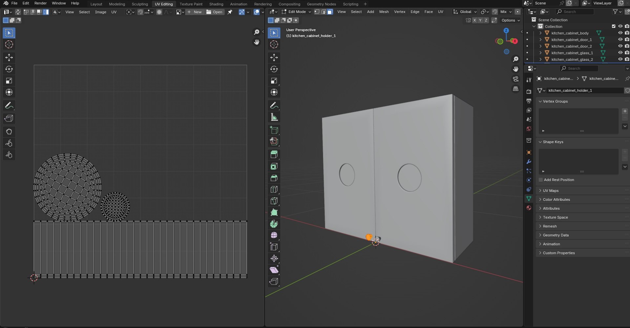Click the Open image button
630x328 pixels.
click(x=214, y=12)
